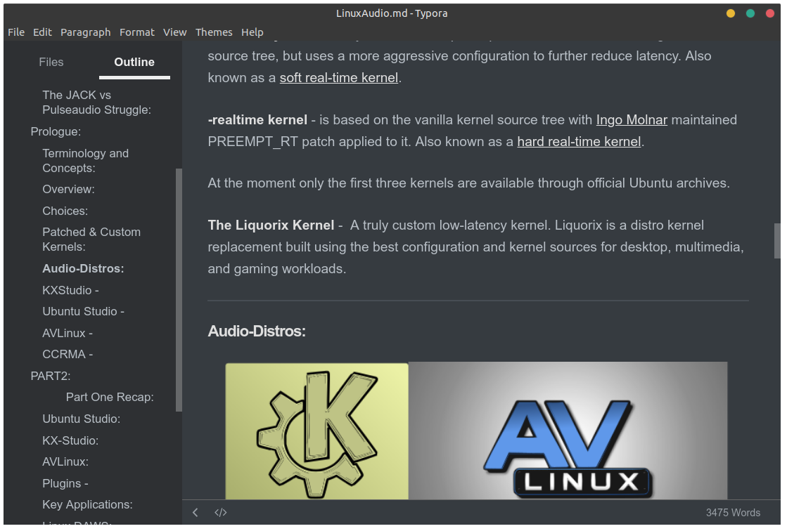
Task: Open the Paragraph menu
Action: tap(86, 32)
